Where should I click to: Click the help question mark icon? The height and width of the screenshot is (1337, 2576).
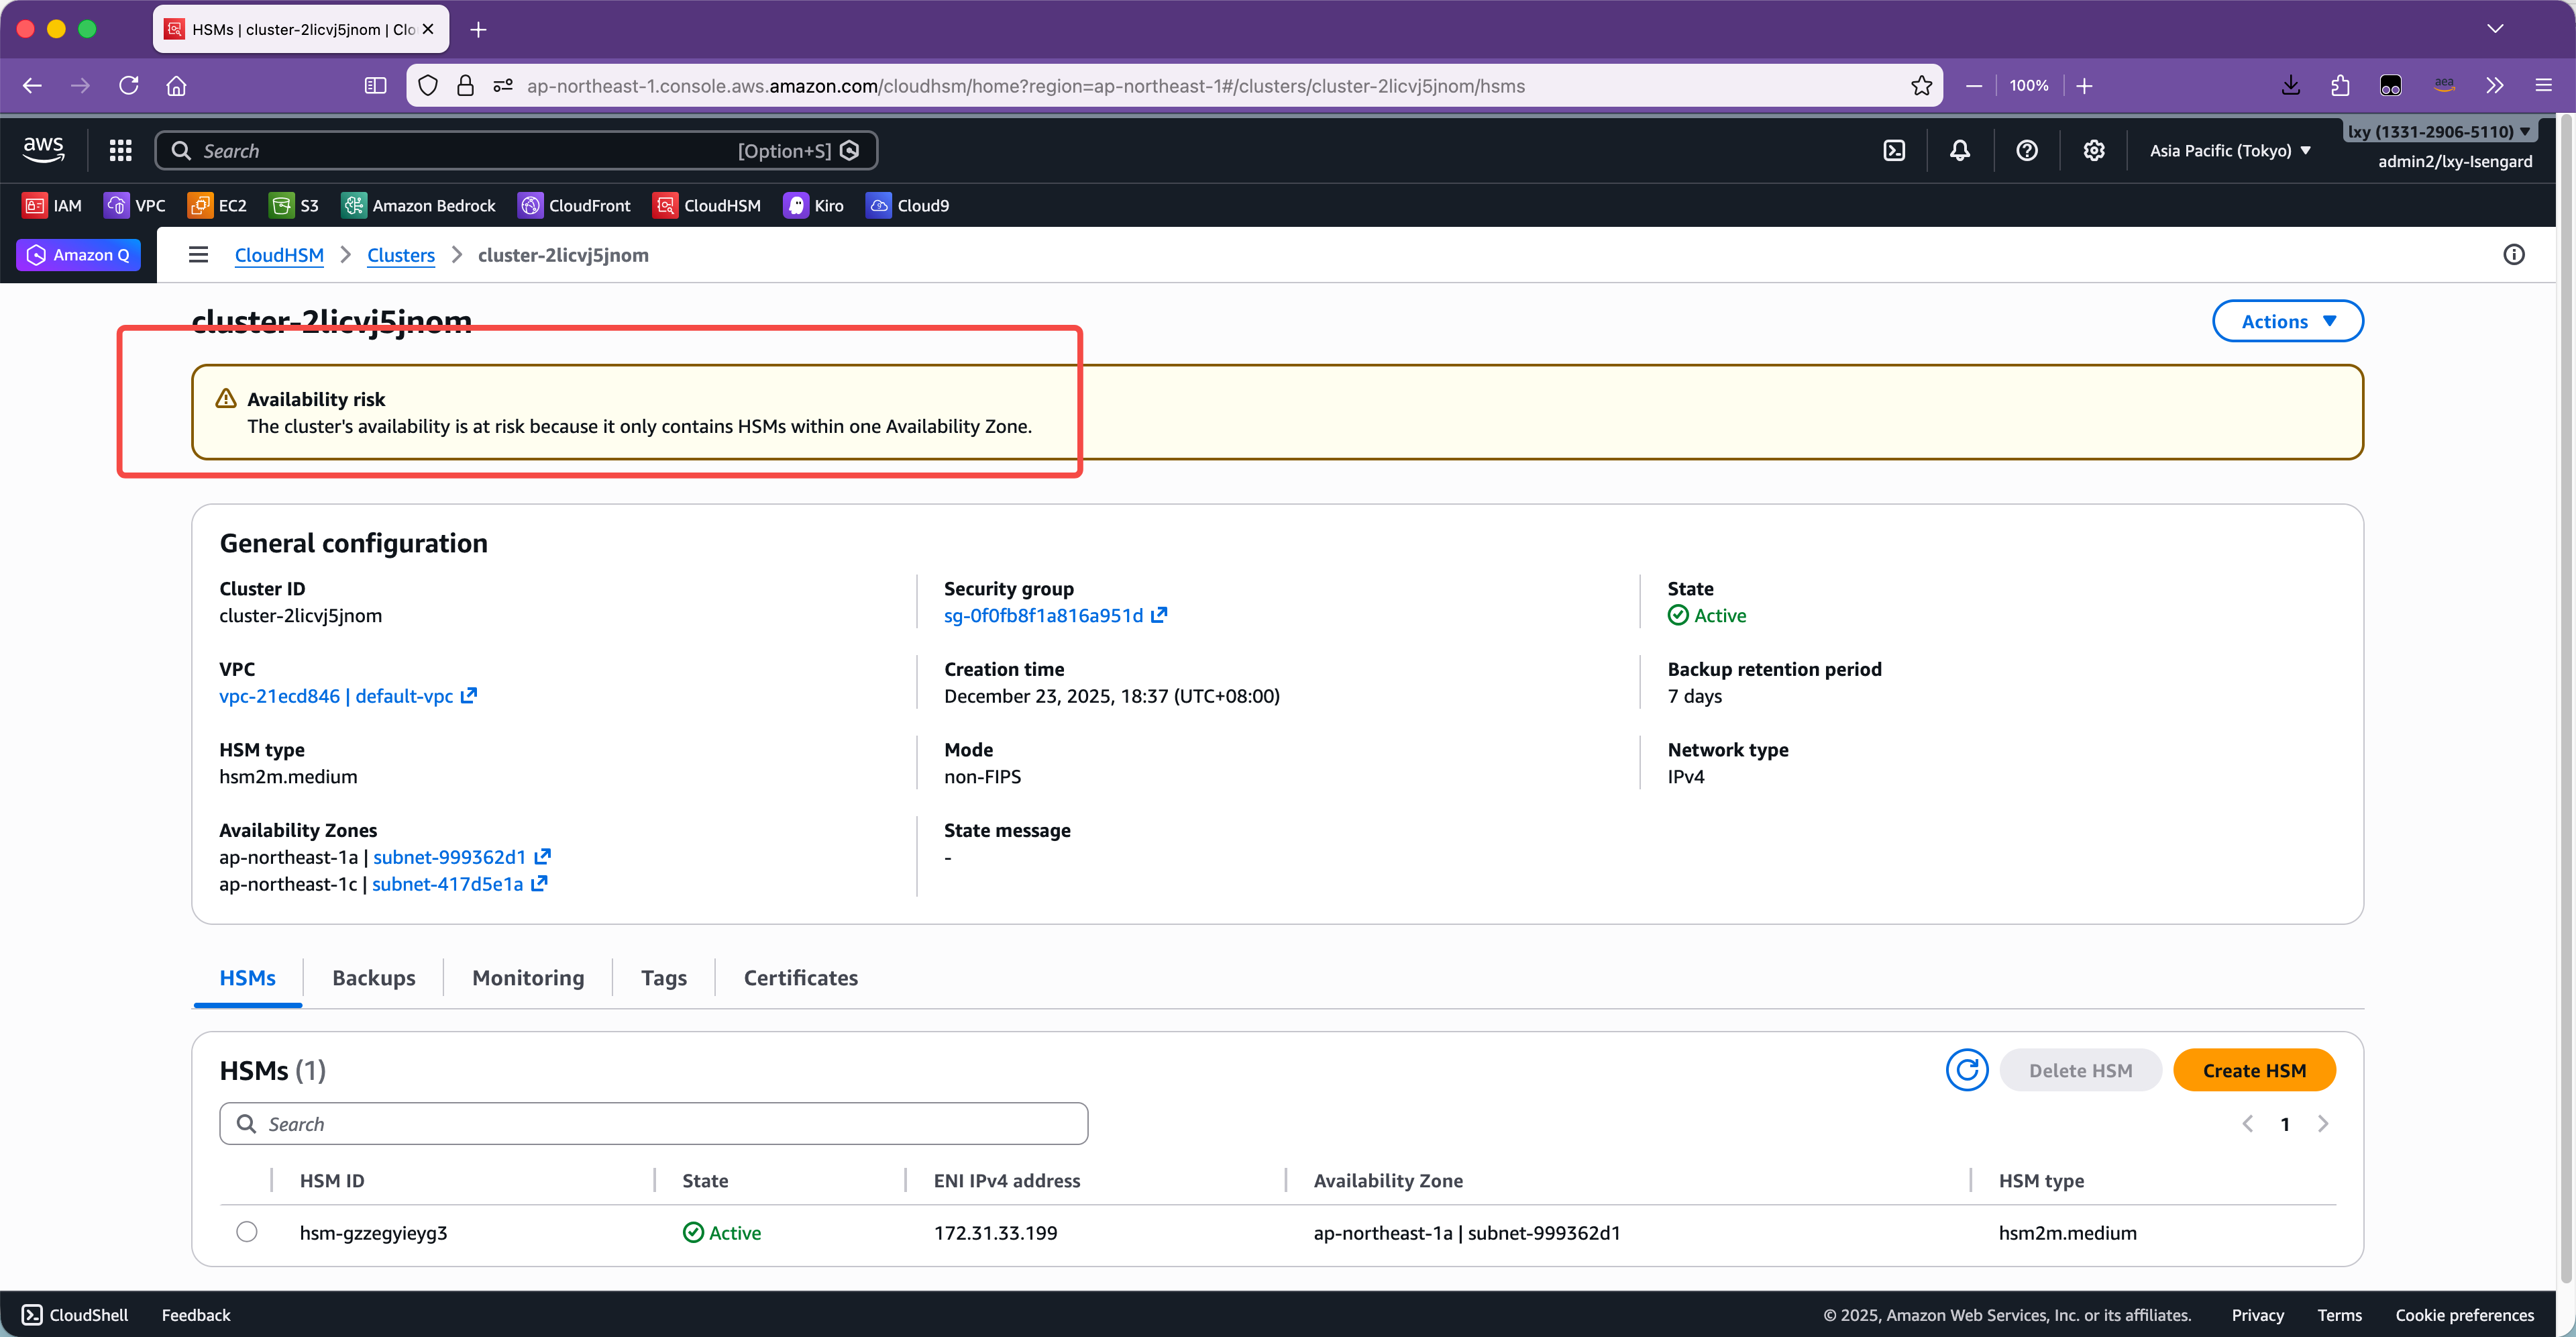[2027, 150]
